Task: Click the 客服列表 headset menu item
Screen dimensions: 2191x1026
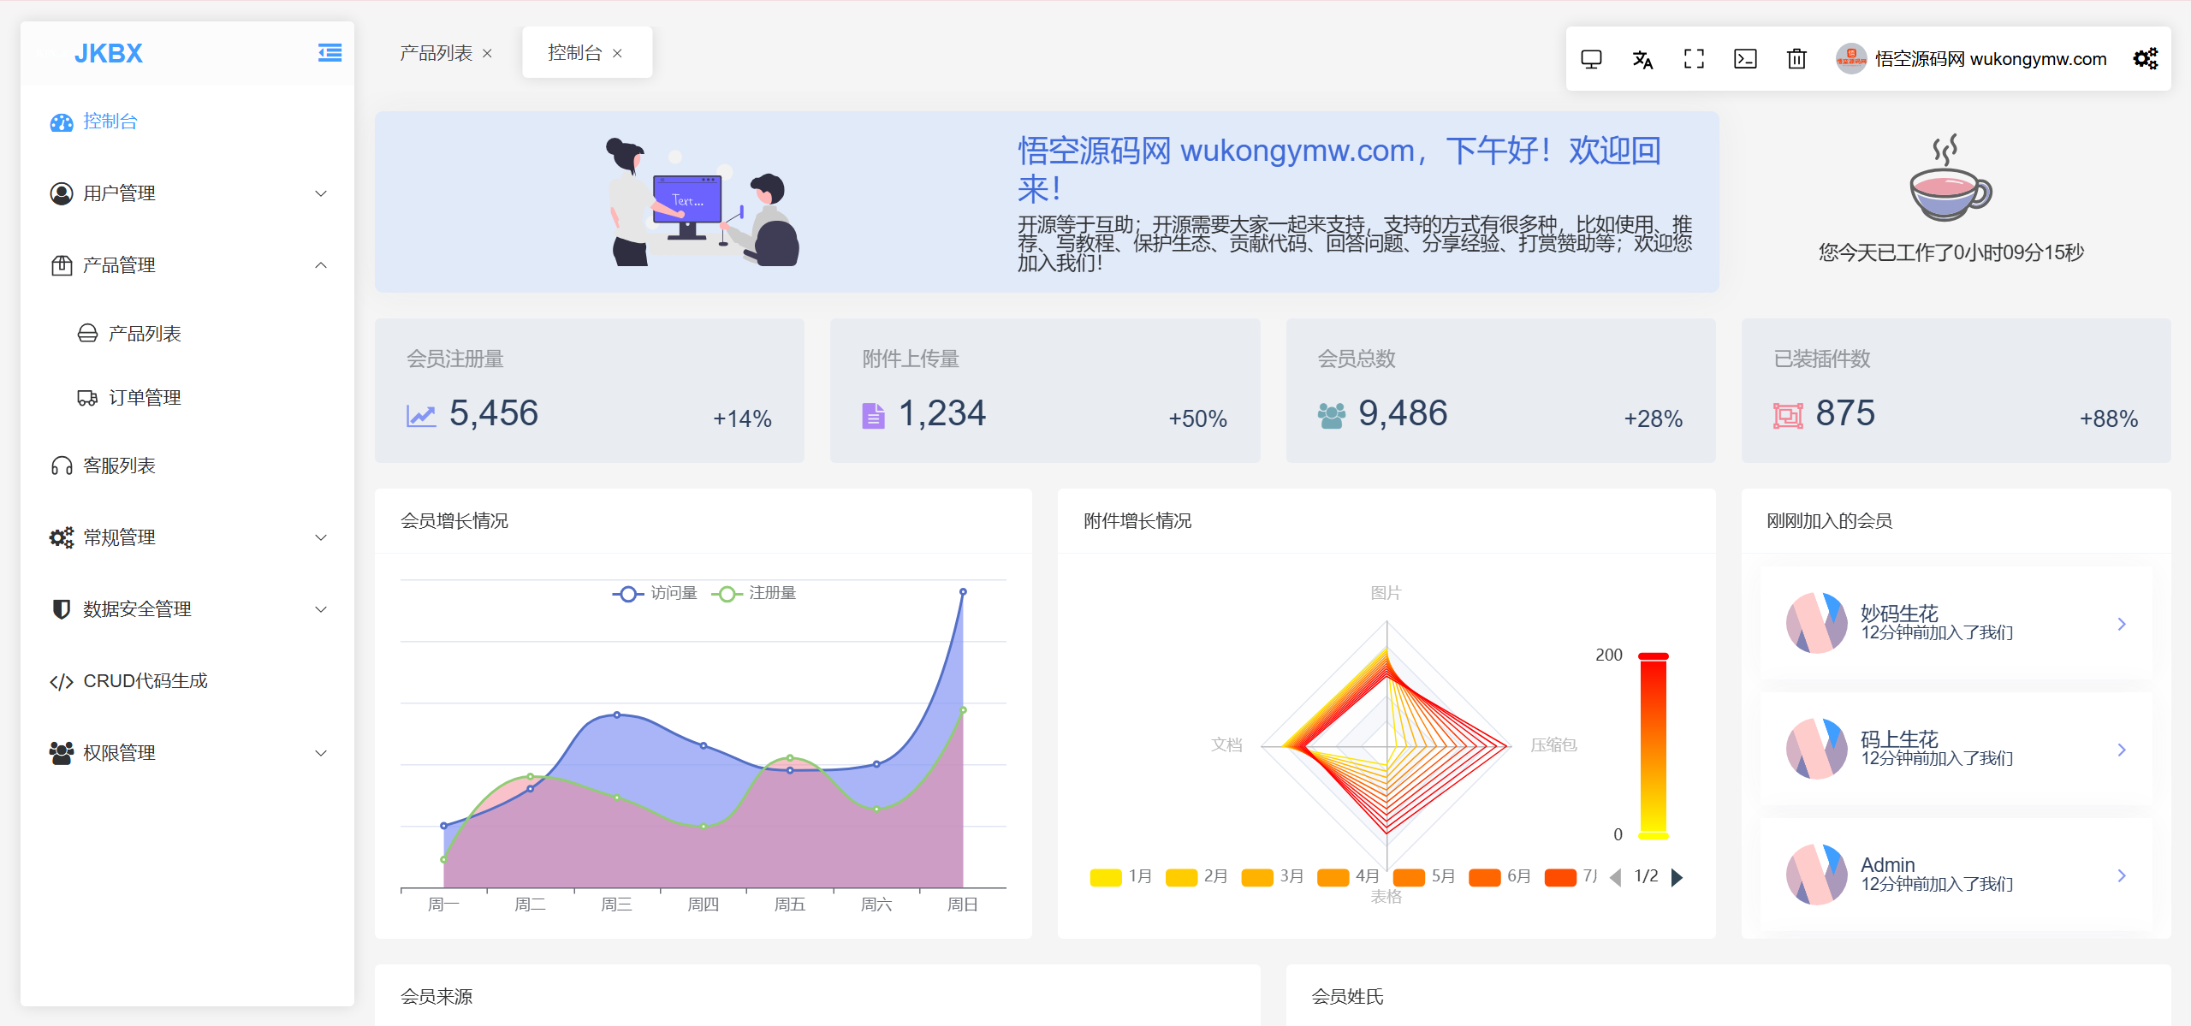Action: tap(119, 466)
